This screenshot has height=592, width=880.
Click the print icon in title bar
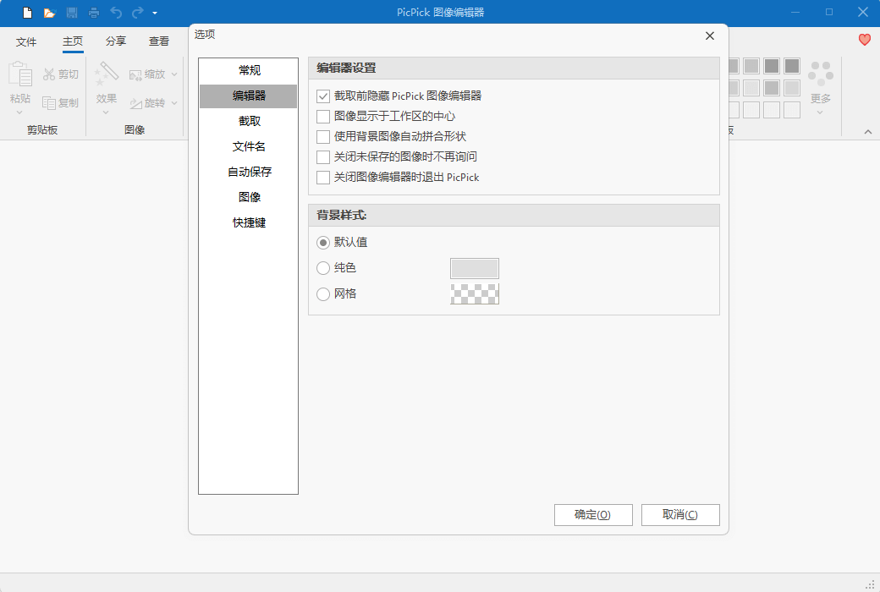(94, 13)
